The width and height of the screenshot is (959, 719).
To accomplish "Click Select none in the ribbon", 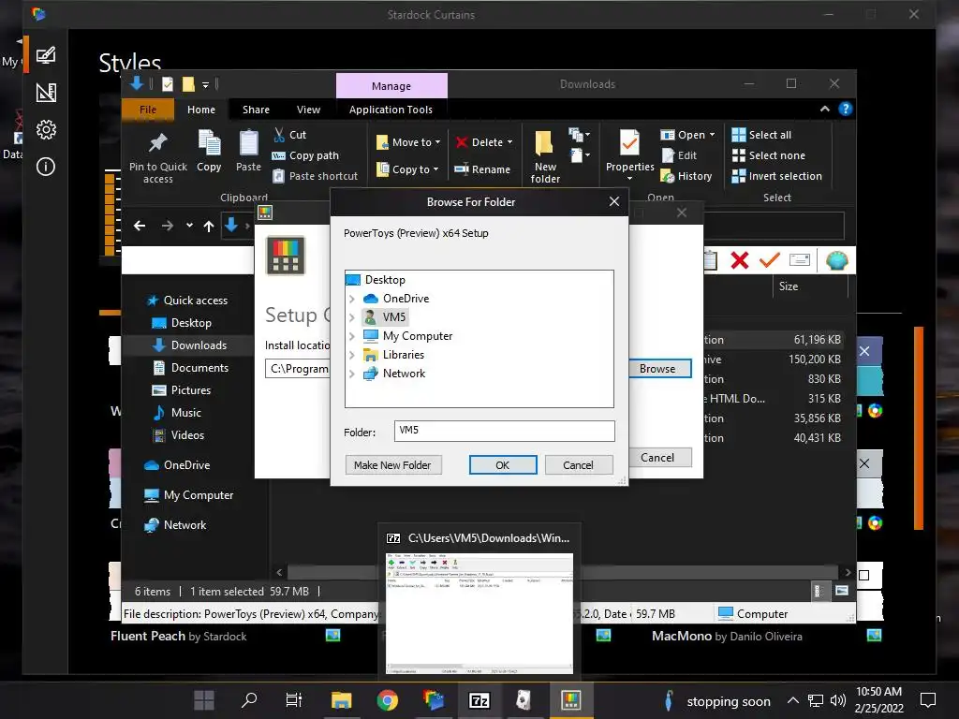I will click(768, 155).
